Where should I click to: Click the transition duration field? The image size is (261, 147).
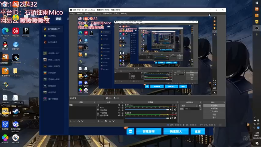click(192, 109)
